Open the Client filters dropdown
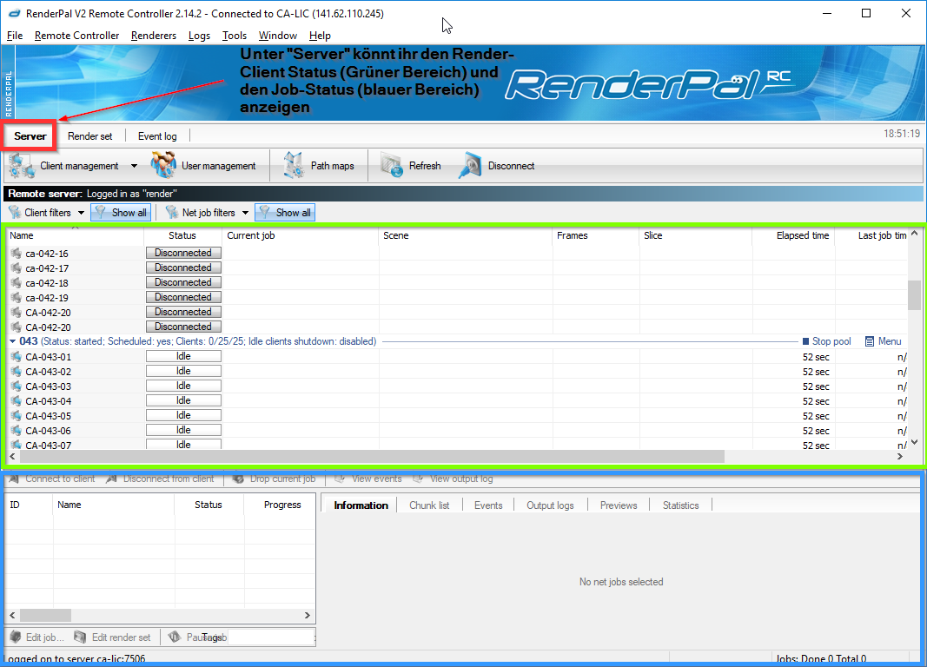This screenshot has height=667, width=927. click(x=81, y=213)
